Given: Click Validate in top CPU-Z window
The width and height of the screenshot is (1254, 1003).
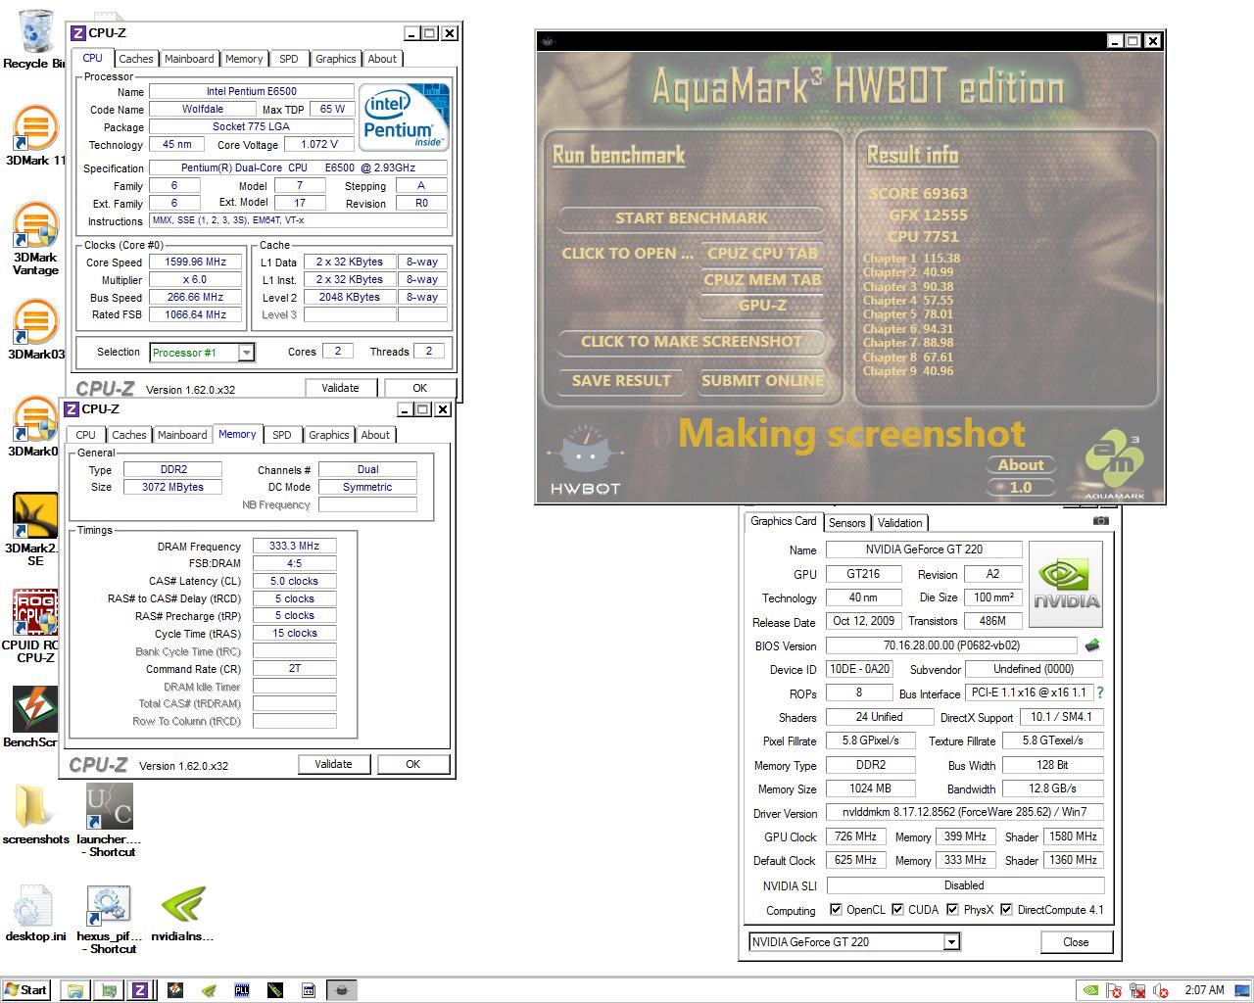Looking at the screenshot, I should pyautogui.click(x=340, y=388).
